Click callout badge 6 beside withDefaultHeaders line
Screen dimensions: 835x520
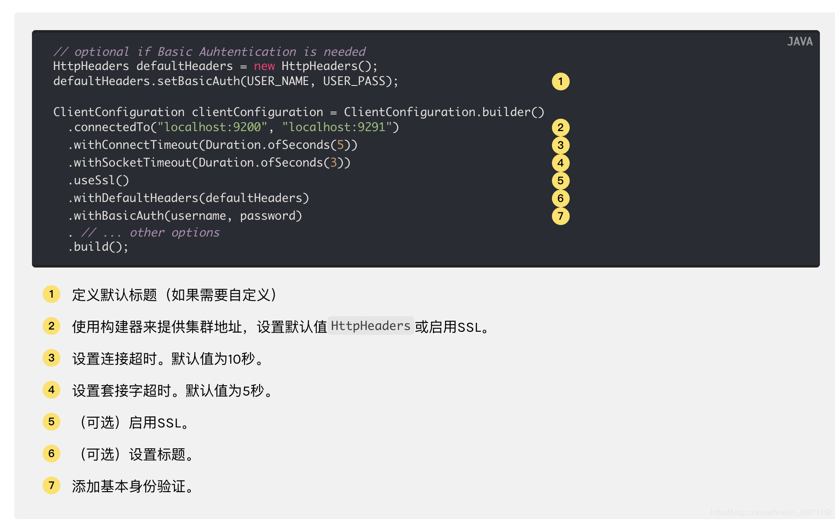click(x=560, y=198)
